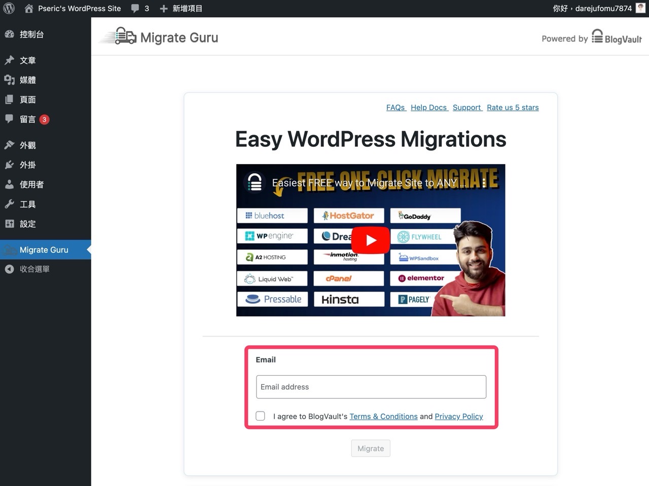The width and height of the screenshot is (649, 486).
Task: Open 文章 posts menu
Action: (x=28, y=60)
